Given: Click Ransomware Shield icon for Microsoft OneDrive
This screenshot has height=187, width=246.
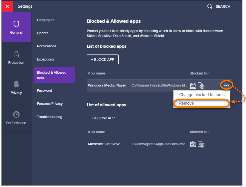Looking at the screenshot, I should pos(193,144).
